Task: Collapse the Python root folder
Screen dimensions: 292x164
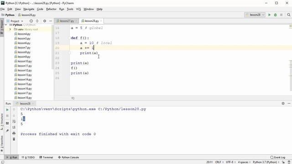Action: click(6, 25)
